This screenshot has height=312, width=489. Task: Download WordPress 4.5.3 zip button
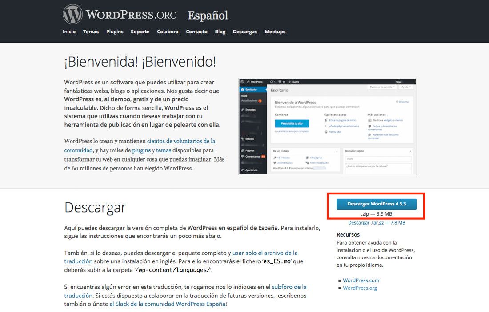(377, 204)
